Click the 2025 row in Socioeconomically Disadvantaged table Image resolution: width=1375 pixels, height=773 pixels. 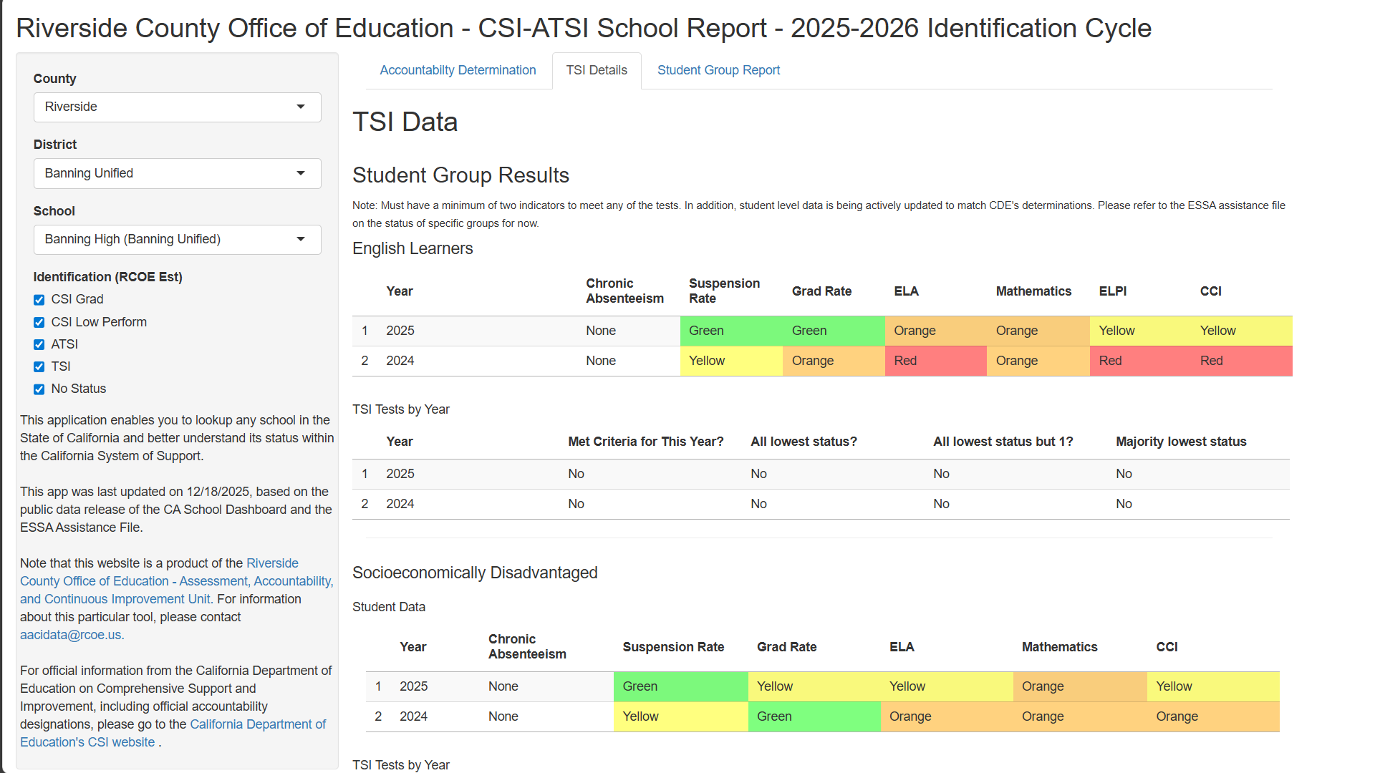(413, 686)
